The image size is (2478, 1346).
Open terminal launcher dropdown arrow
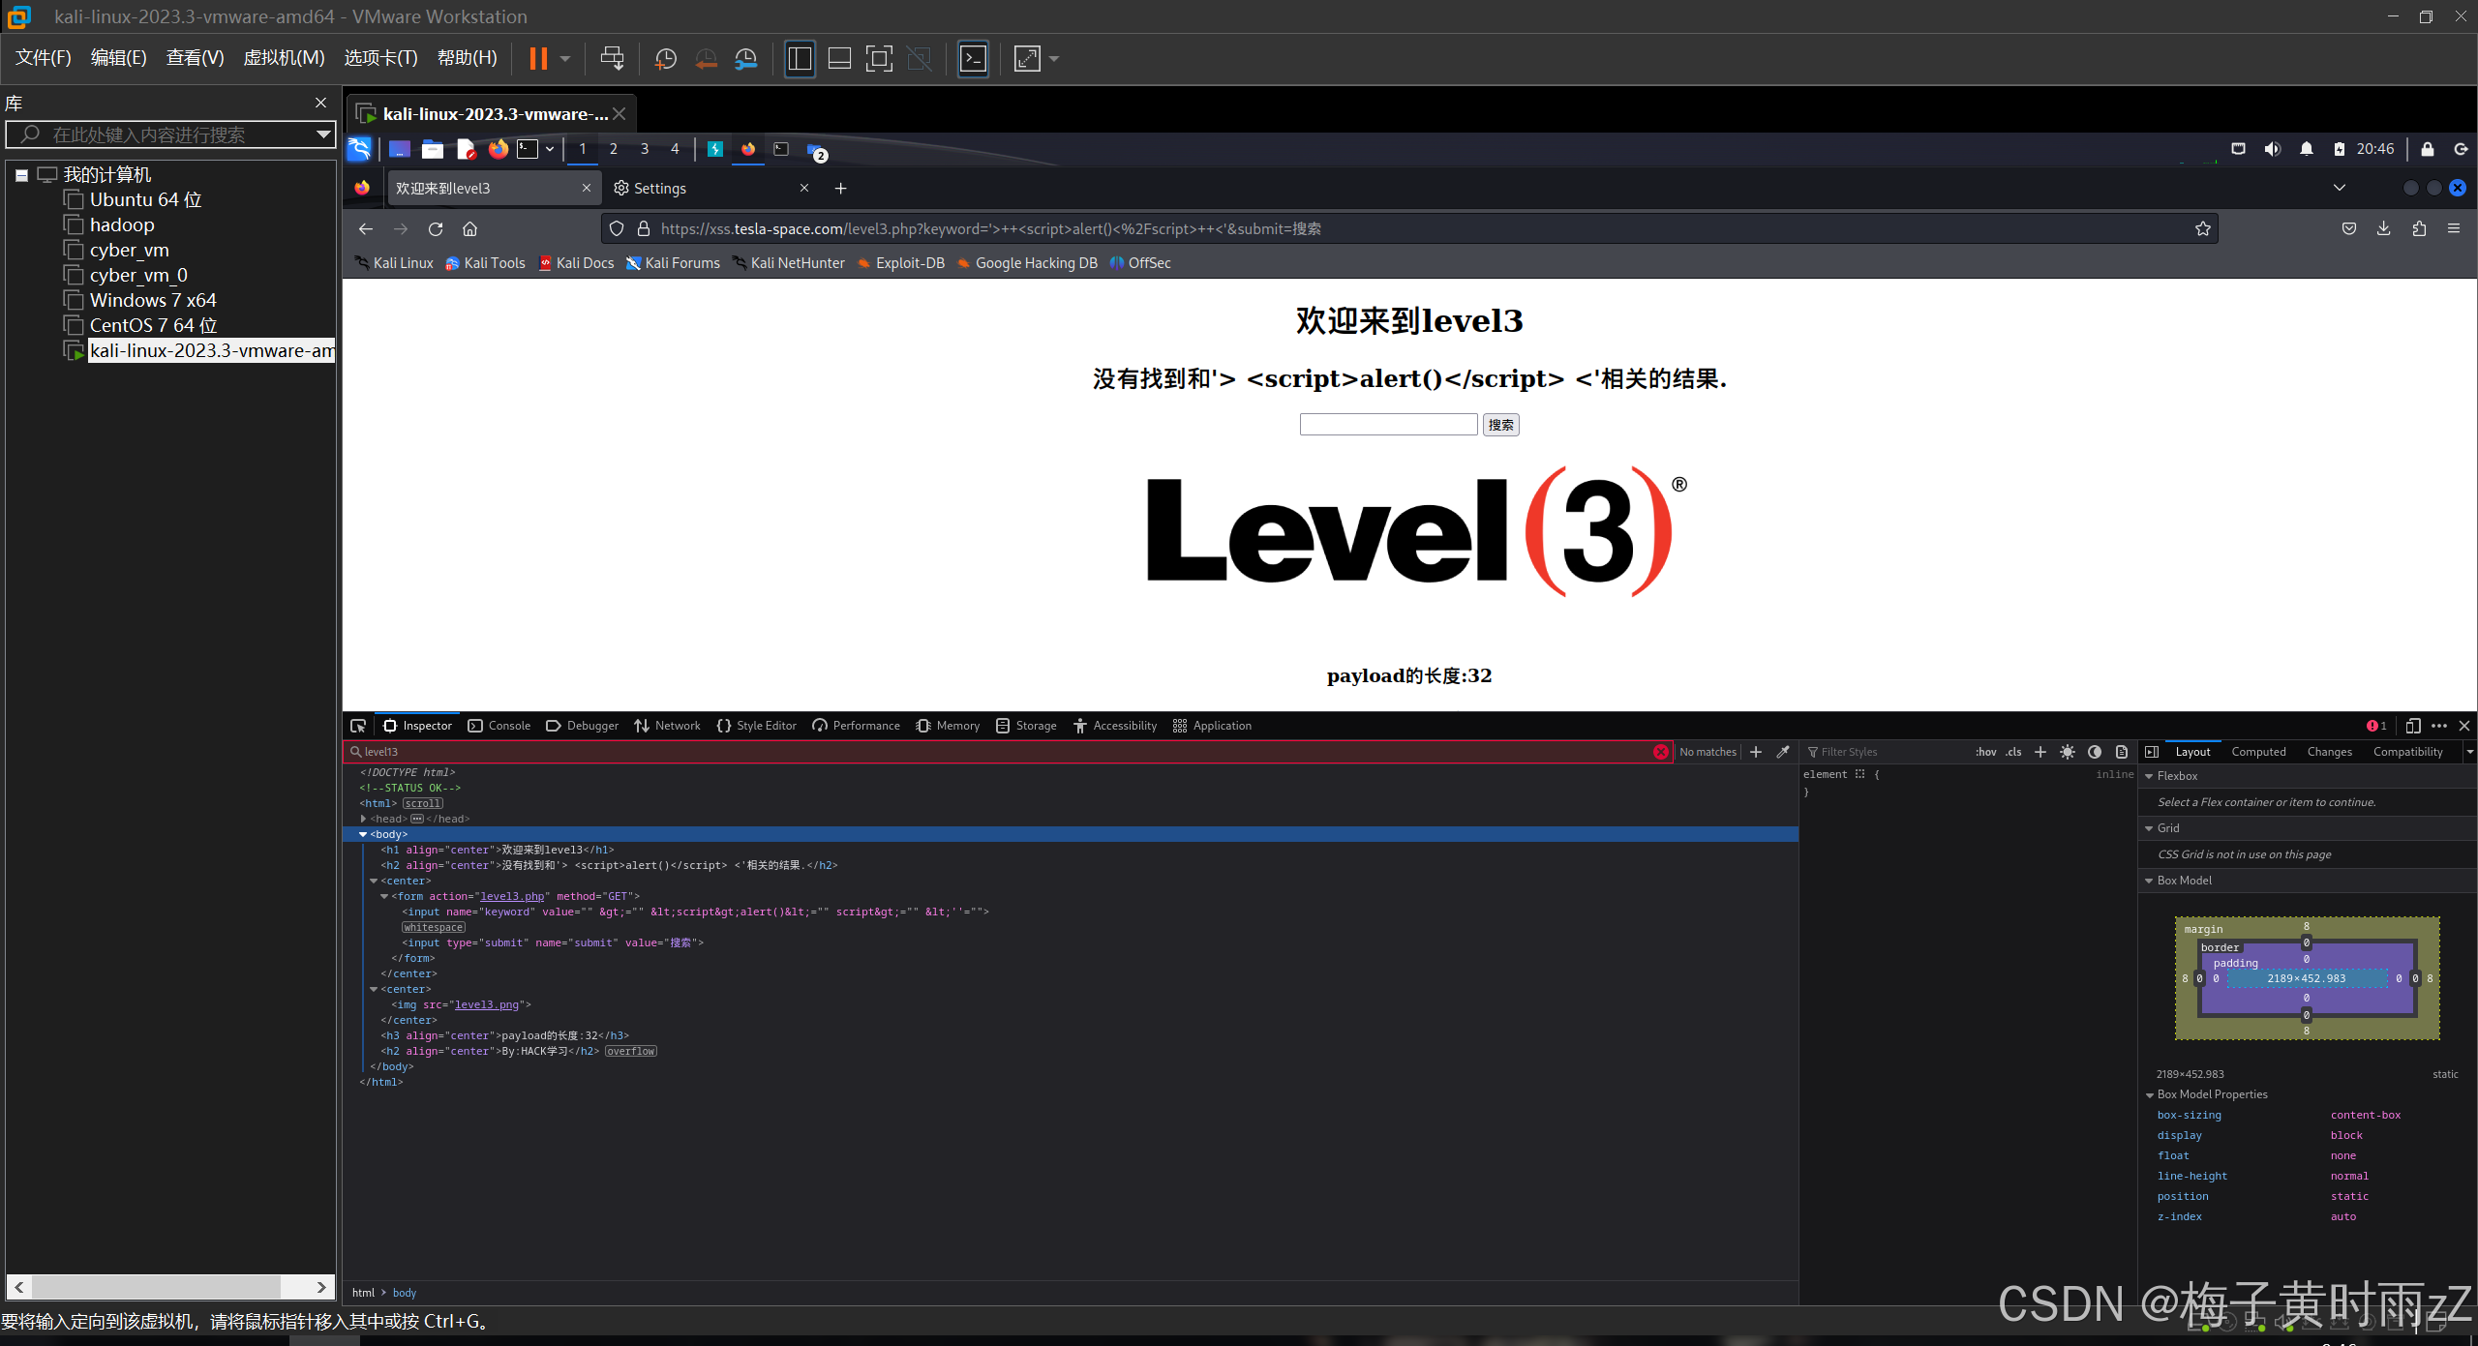tap(550, 149)
